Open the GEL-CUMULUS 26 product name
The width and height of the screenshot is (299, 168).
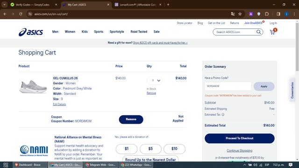[65, 78]
